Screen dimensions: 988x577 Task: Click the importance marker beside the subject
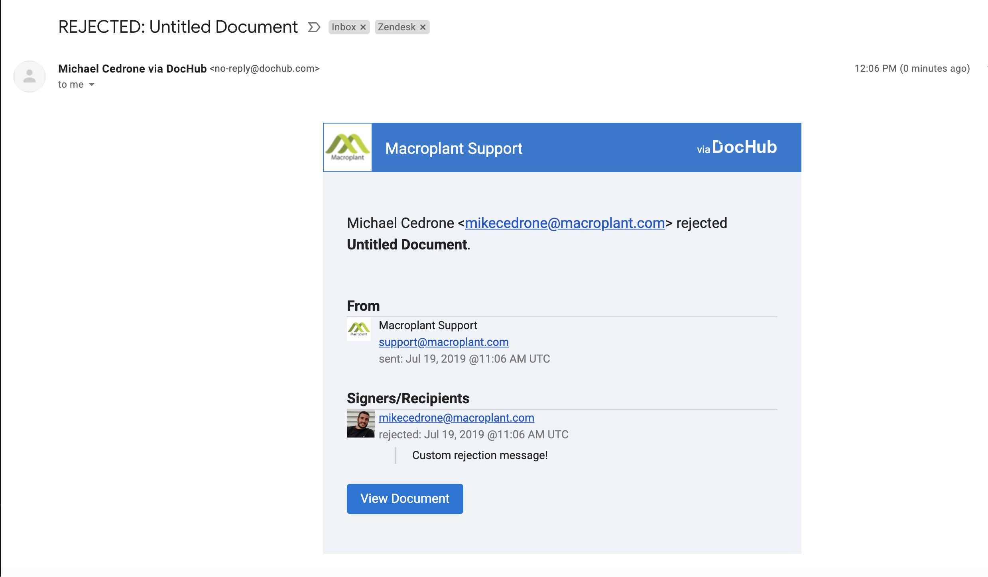(x=314, y=27)
